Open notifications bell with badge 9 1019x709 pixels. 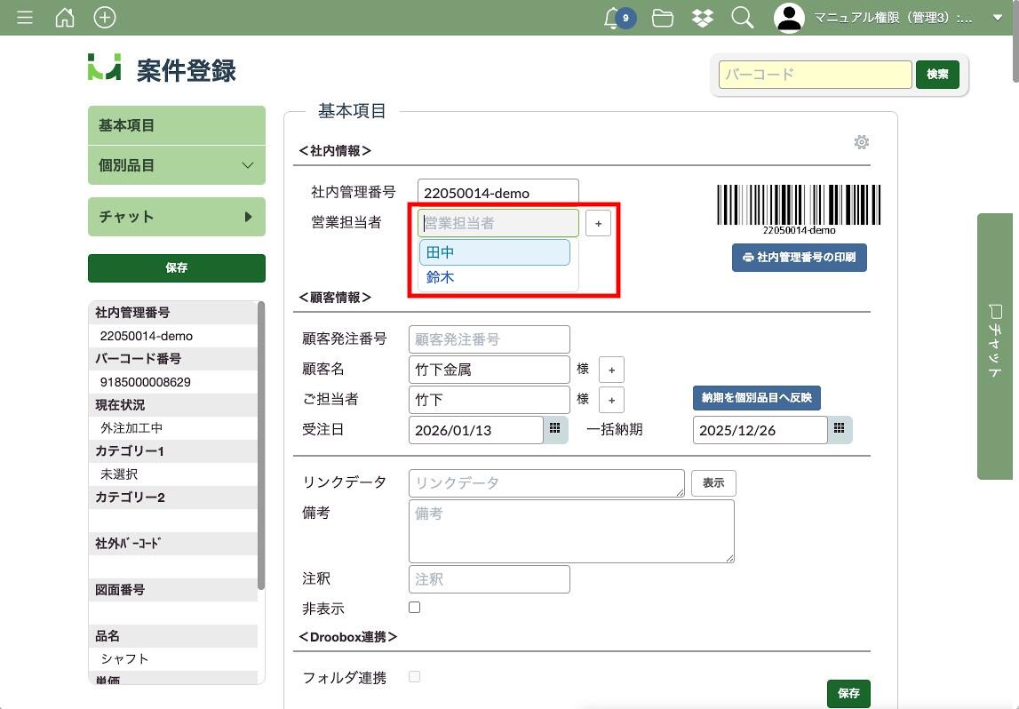(614, 19)
